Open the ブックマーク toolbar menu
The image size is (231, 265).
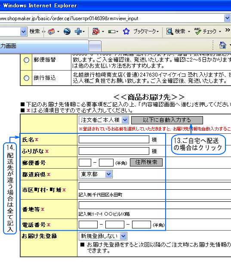tap(146, 31)
